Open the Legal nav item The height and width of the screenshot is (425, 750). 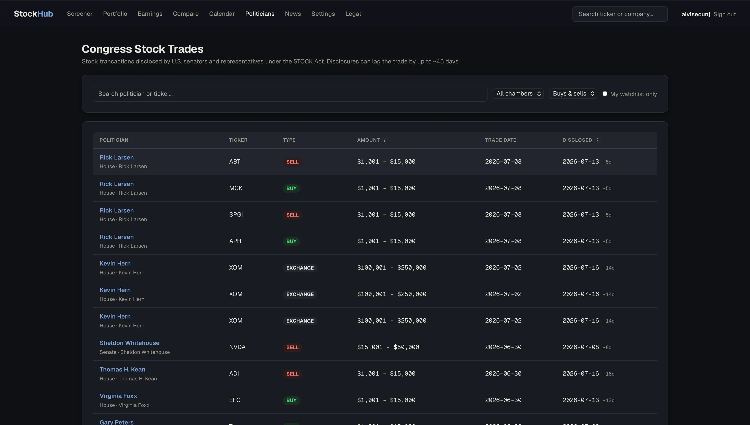tap(353, 14)
